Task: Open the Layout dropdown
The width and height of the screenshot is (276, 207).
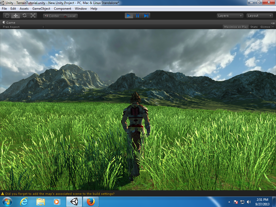Action: click(260, 16)
